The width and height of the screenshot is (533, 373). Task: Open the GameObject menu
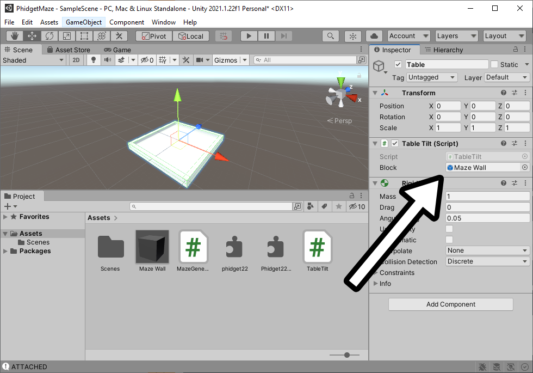point(84,22)
